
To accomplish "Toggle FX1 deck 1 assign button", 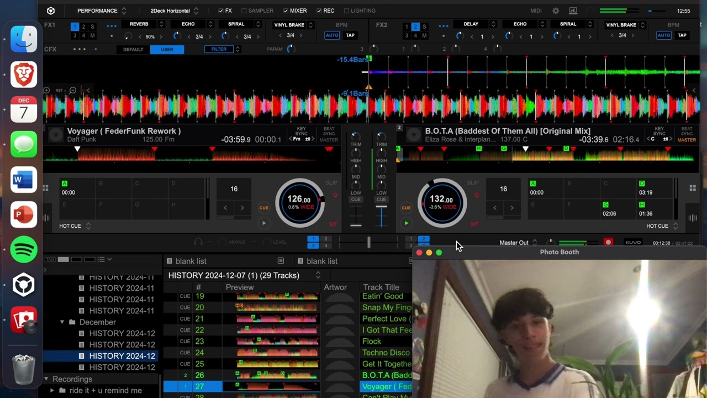I will tap(75, 27).
